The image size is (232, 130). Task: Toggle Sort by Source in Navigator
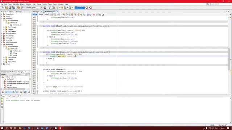[x=29, y=92]
